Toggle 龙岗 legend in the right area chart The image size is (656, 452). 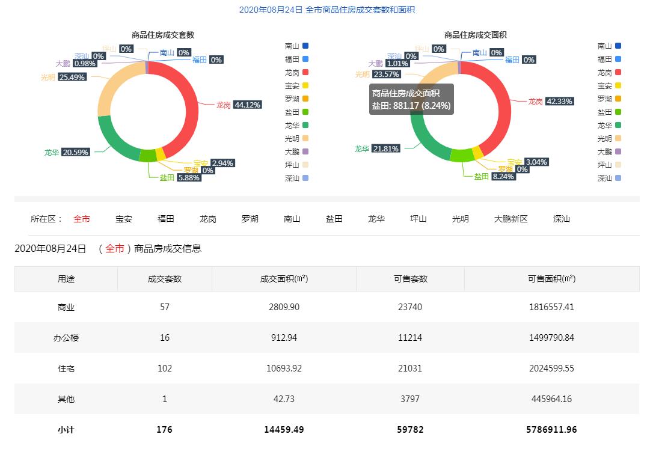pyautogui.click(x=609, y=72)
